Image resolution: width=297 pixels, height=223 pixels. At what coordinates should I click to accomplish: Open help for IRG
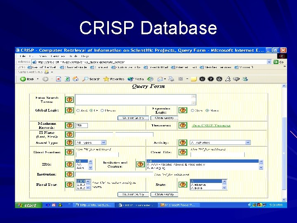tap(70, 164)
